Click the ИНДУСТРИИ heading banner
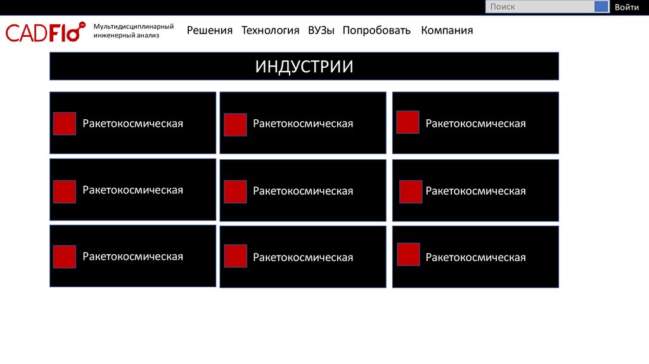This screenshot has width=649, height=364. coord(304,66)
